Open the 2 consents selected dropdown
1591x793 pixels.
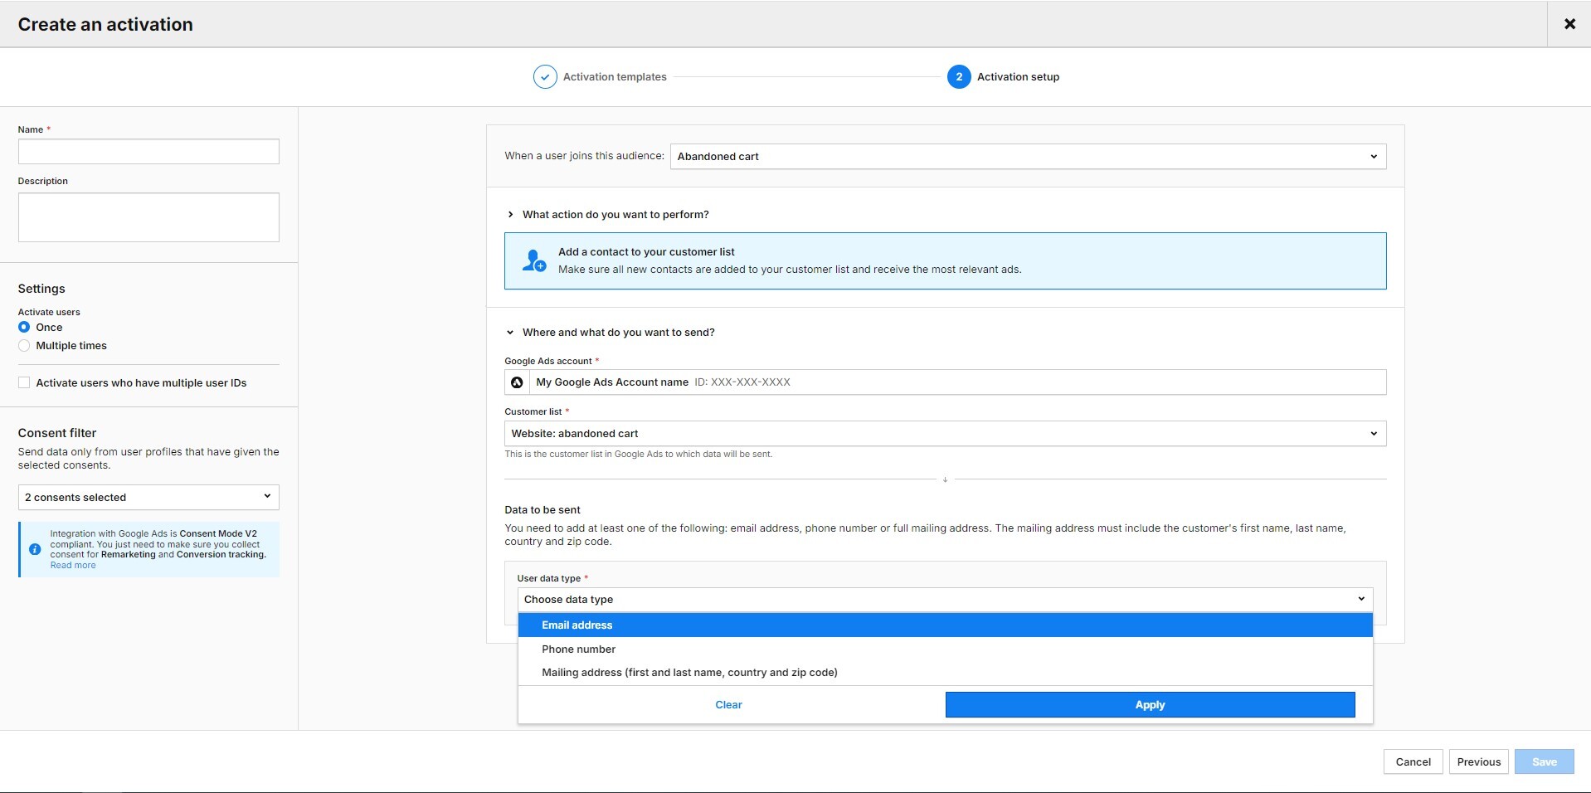[148, 497]
